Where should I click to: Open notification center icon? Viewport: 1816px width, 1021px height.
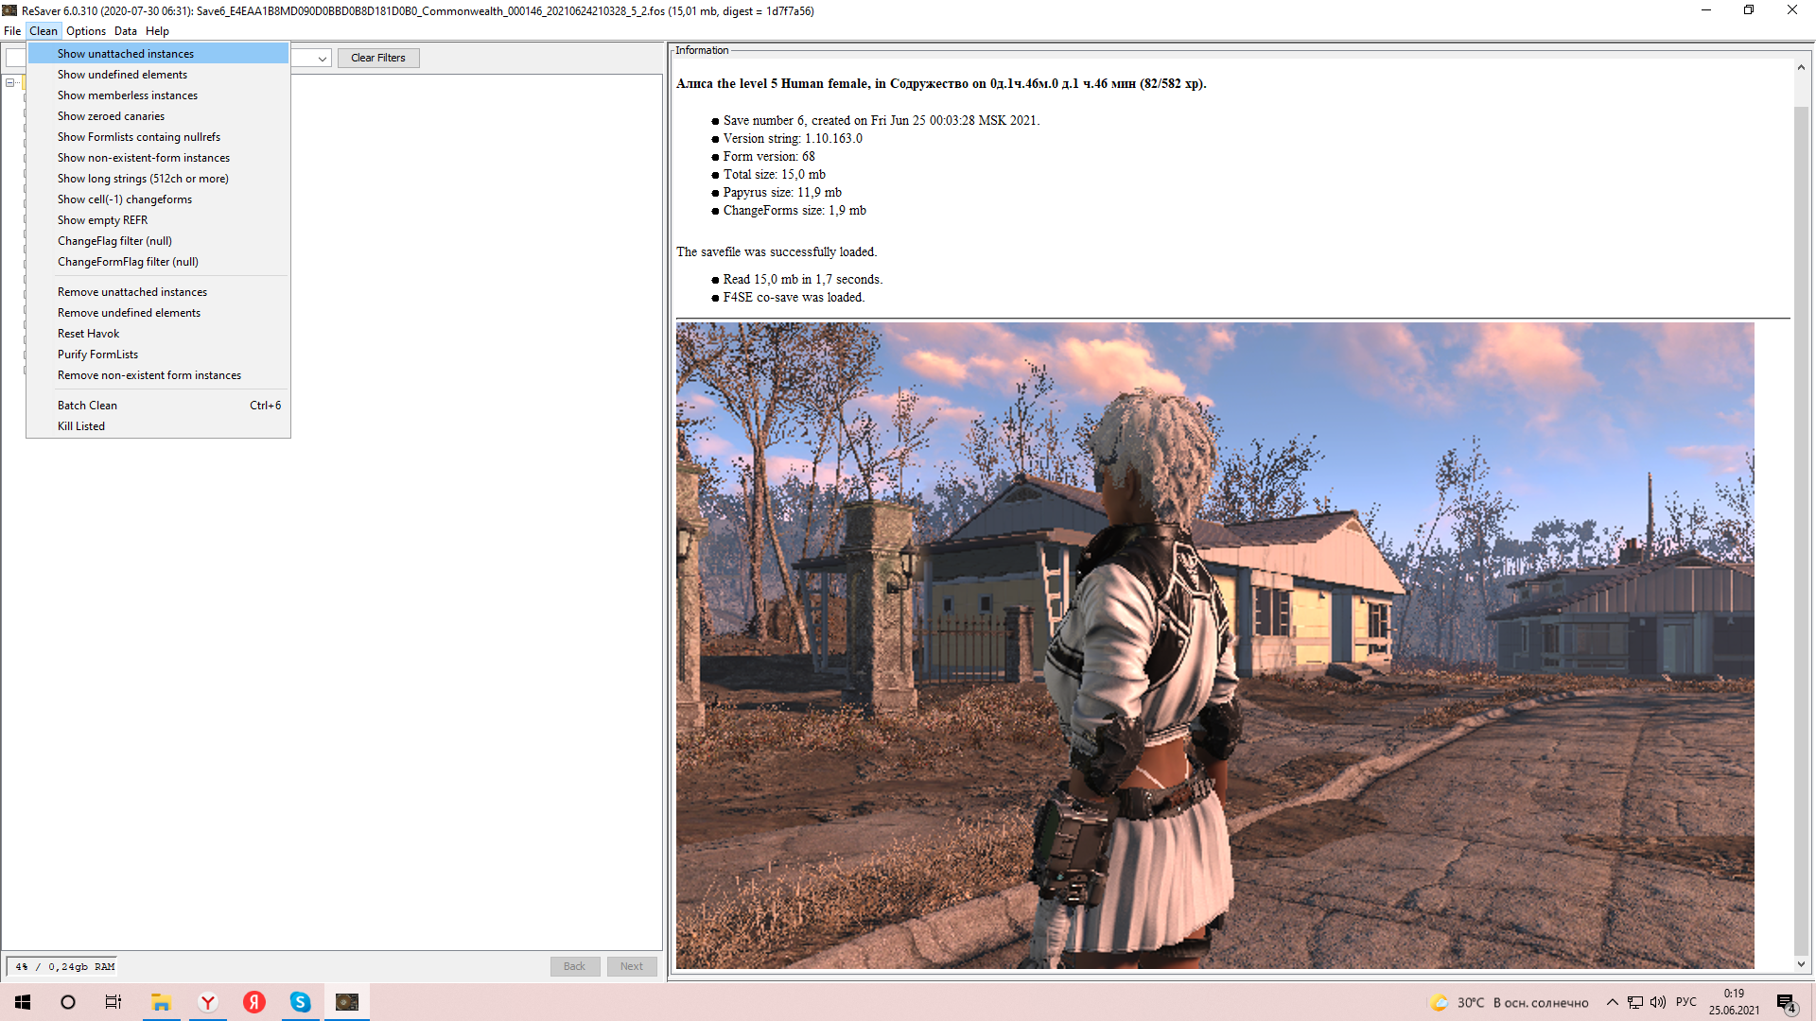(1786, 1003)
